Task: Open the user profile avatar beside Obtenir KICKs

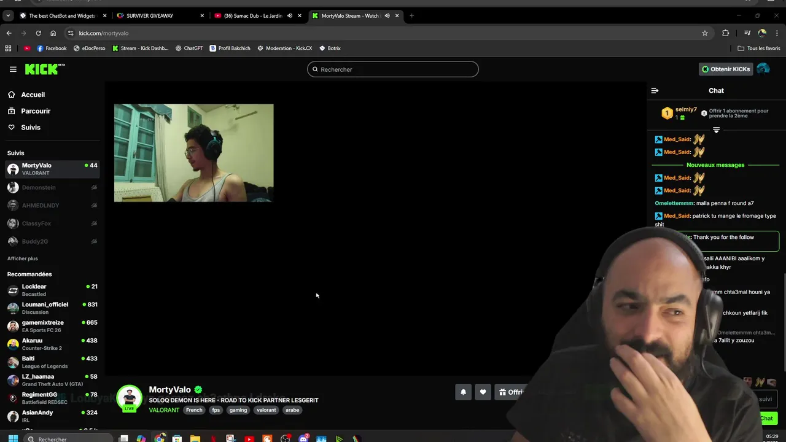Action: [763, 69]
